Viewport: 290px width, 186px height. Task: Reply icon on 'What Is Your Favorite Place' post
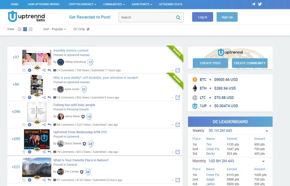click(49, 180)
